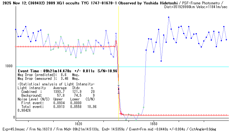Click the blue error bar on the event line
The width and height of the screenshot is (232, 133).
click(x=119, y=89)
